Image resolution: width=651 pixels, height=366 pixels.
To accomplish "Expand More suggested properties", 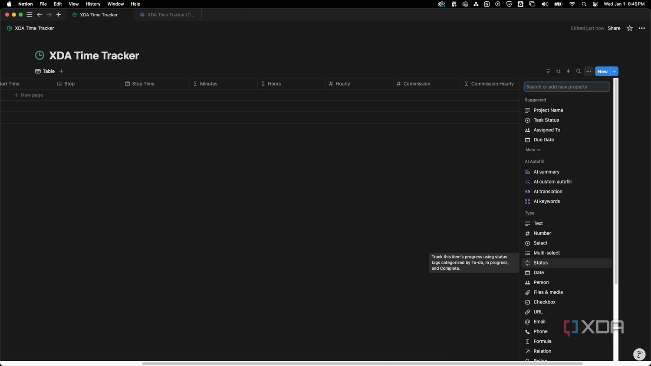I will pos(533,150).
